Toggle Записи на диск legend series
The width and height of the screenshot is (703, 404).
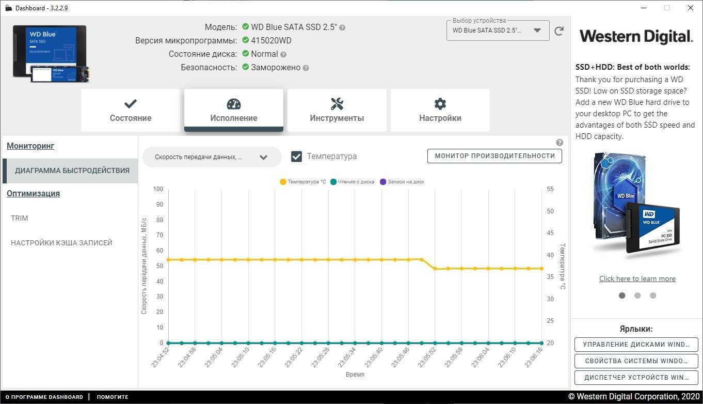[402, 182]
